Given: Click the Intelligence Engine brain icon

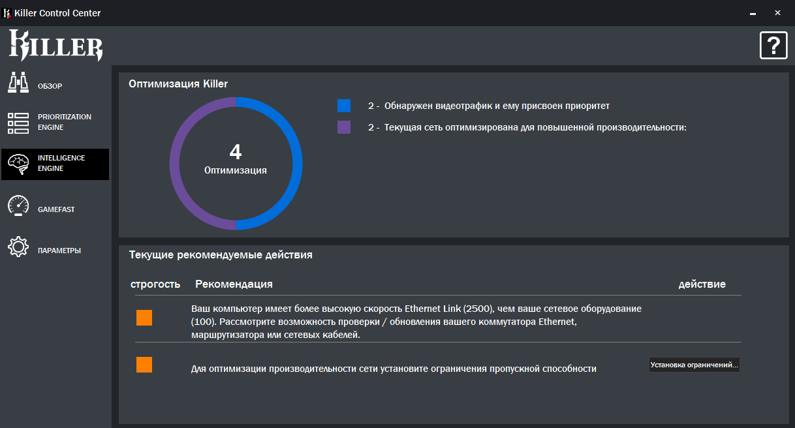Looking at the screenshot, I should 18,164.
